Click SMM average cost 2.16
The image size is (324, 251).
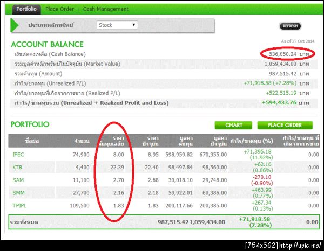click(x=118, y=193)
